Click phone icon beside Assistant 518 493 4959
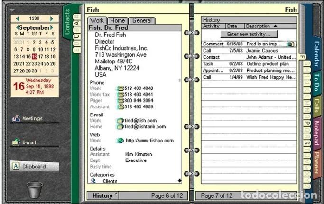The image size is (324, 204). (120, 107)
